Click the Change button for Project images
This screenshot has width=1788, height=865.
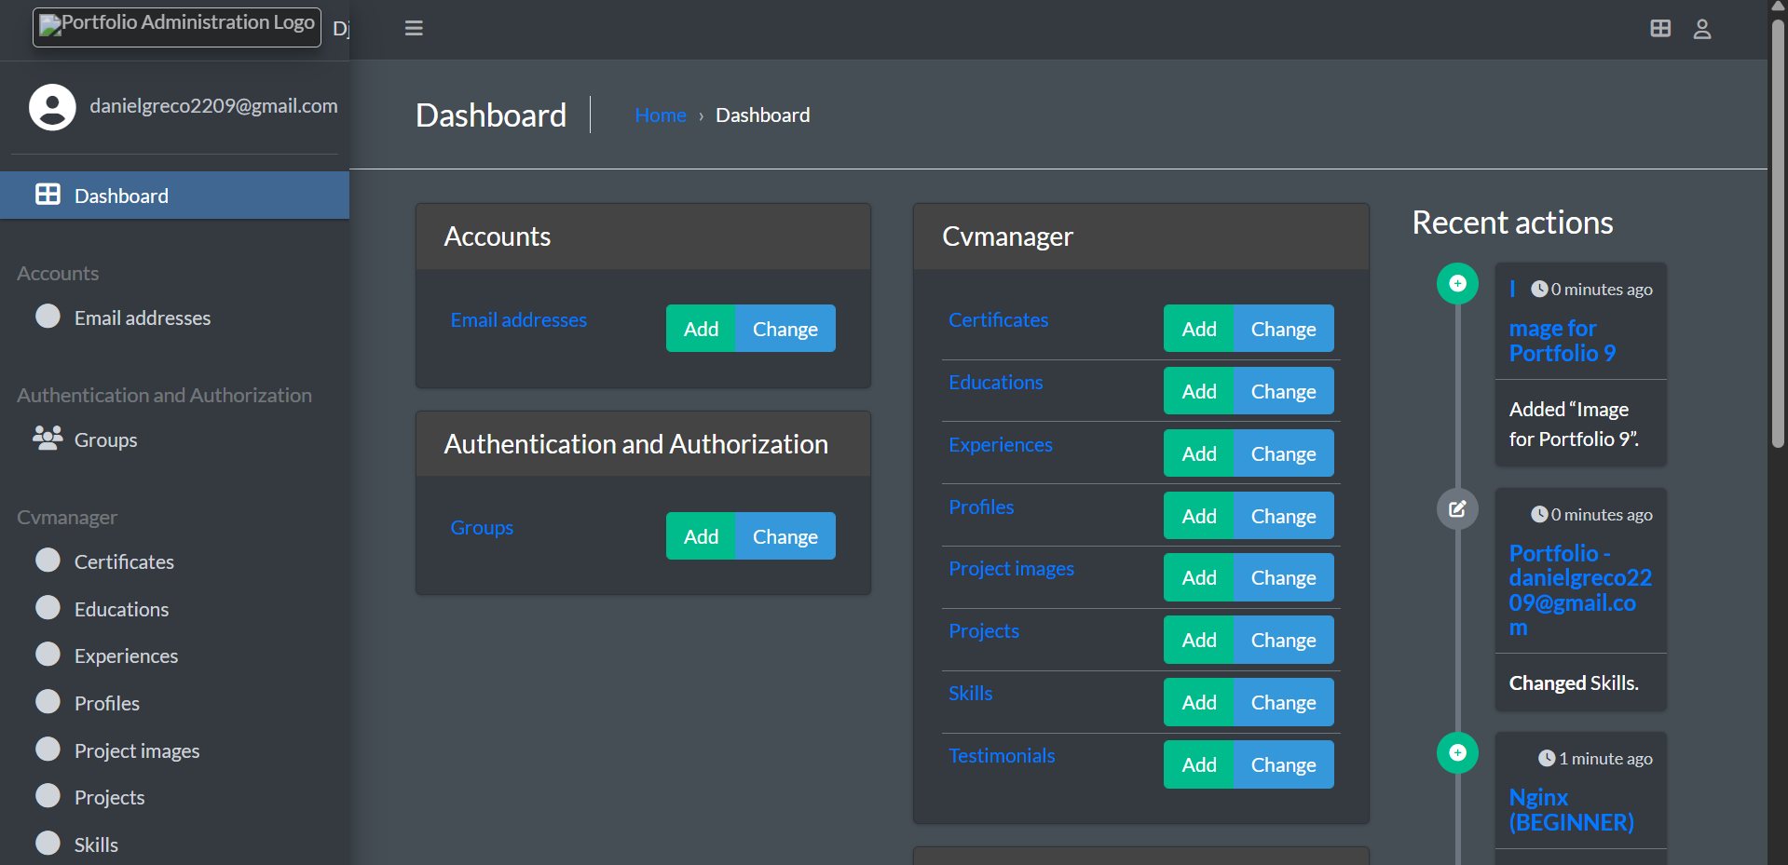point(1283,577)
